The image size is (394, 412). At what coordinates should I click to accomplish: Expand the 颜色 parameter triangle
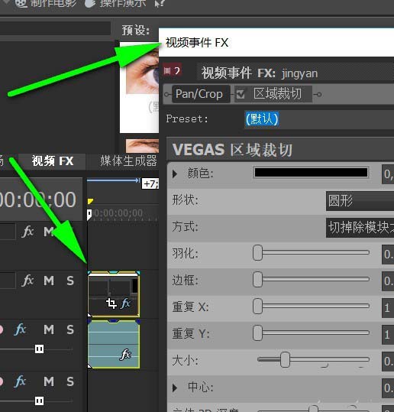[x=175, y=174]
